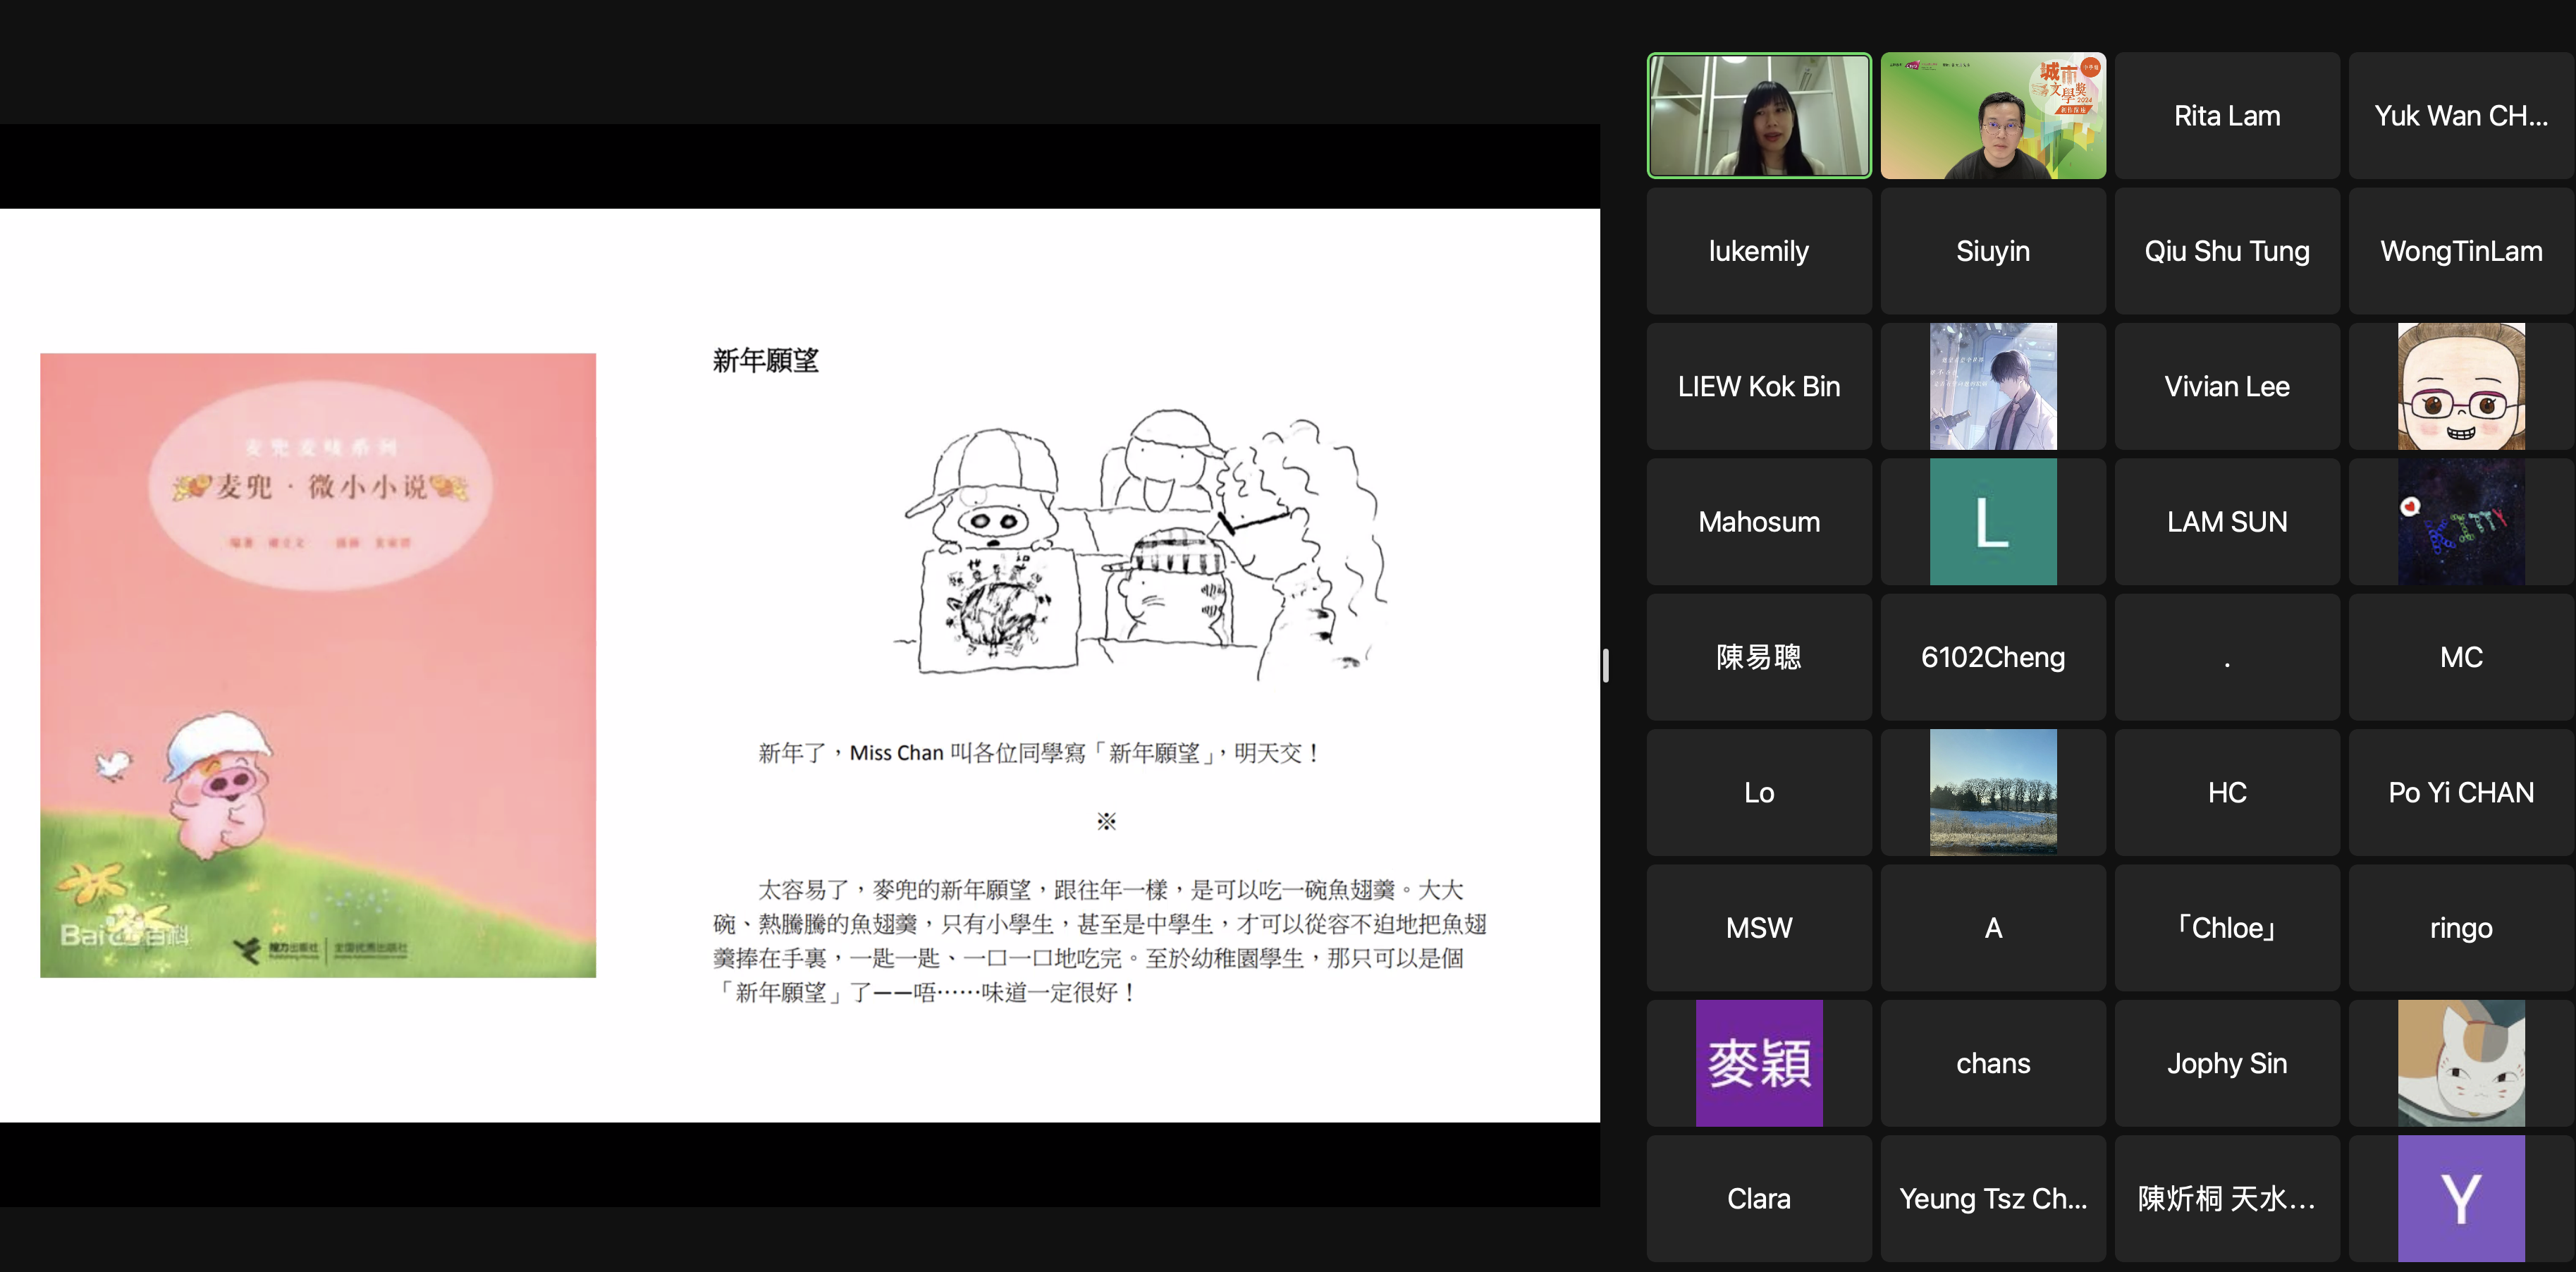Select the winter landscape photo avatar
2576x1272 pixels.
point(1992,792)
